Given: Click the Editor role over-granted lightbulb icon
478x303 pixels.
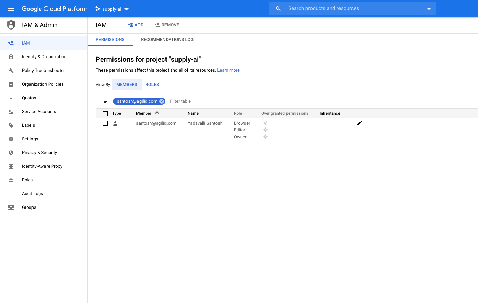Looking at the screenshot, I should coord(265,130).
